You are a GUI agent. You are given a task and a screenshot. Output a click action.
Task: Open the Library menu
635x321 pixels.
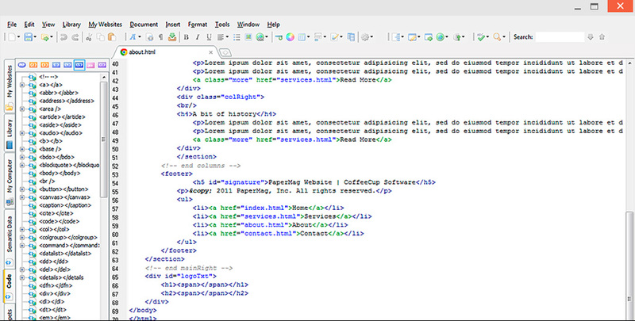[71, 25]
